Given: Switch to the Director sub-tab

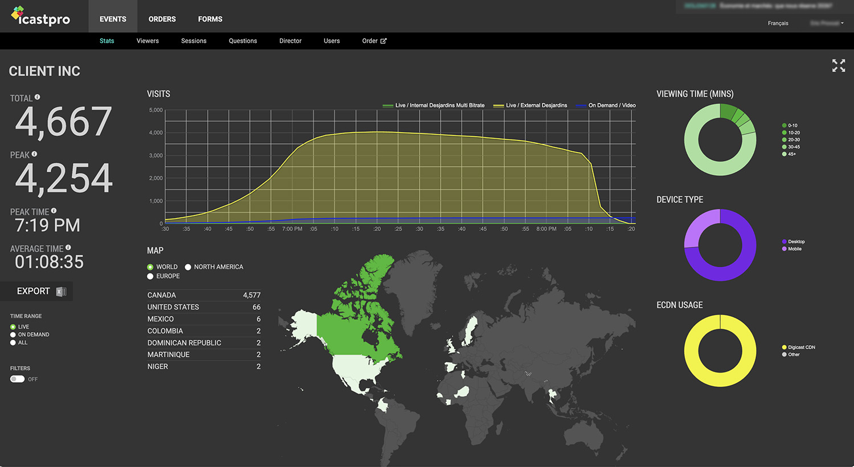Looking at the screenshot, I should 290,41.
